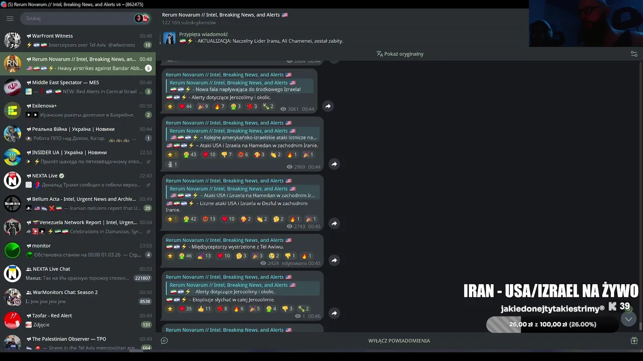Toggle fire reaction showing 7
The height and width of the screenshot is (361, 643).
point(220,106)
